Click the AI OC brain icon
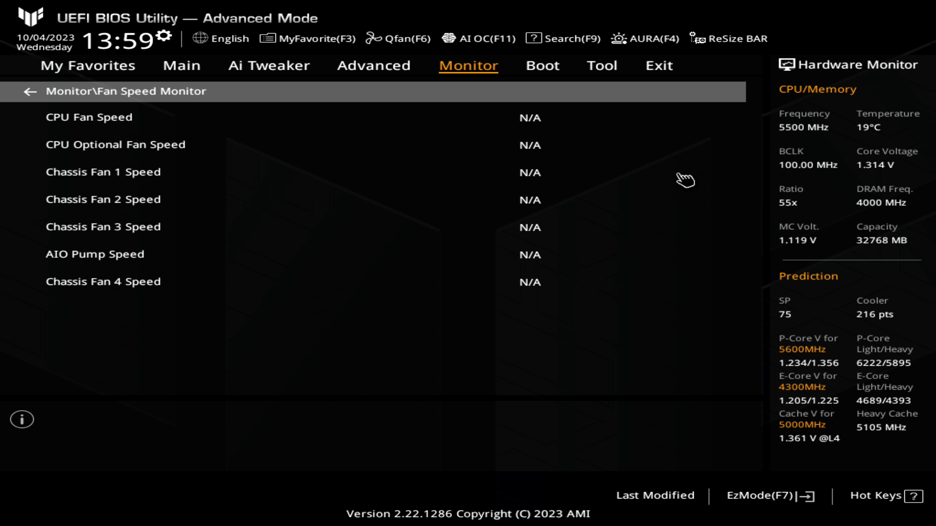The image size is (936, 526). [449, 38]
